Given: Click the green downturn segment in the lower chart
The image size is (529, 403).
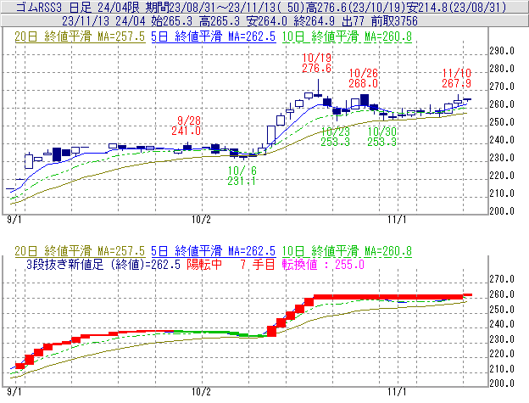Looking at the screenshot, I should (220, 333).
